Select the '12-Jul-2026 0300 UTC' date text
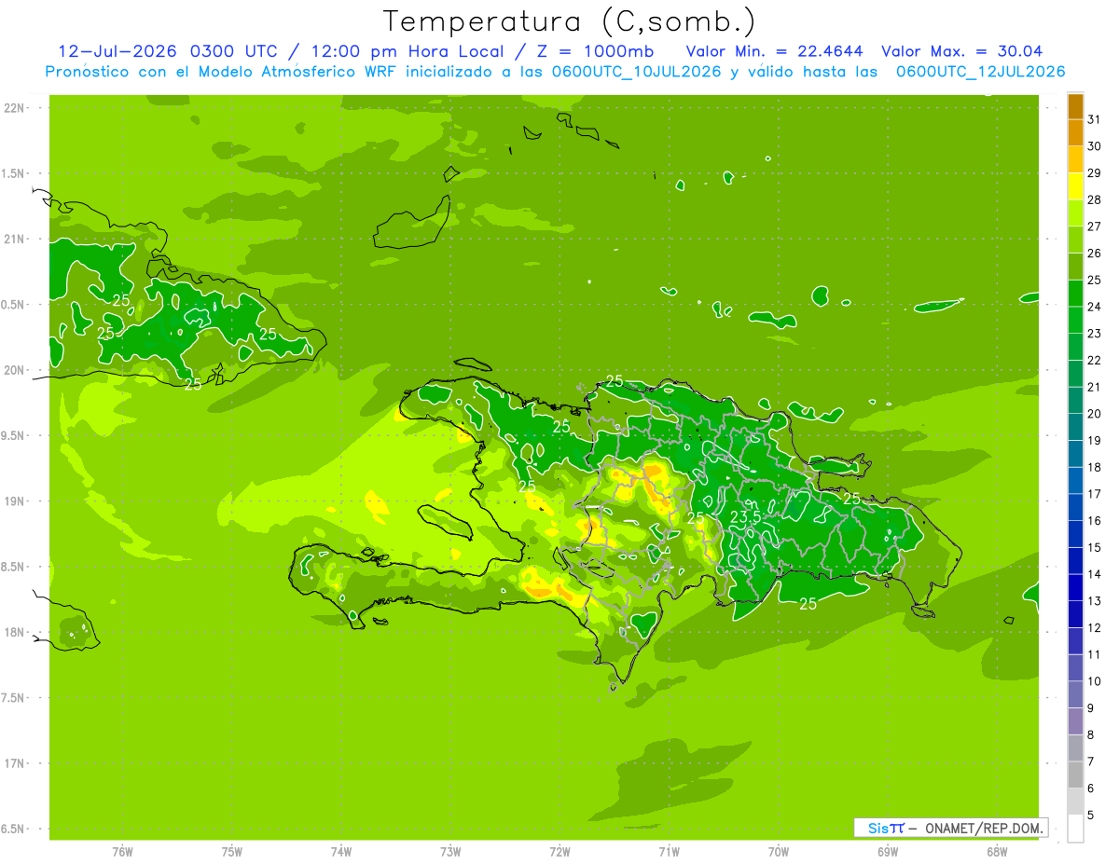The height and width of the screenshot is (864, 1119). tap(167, 51)
